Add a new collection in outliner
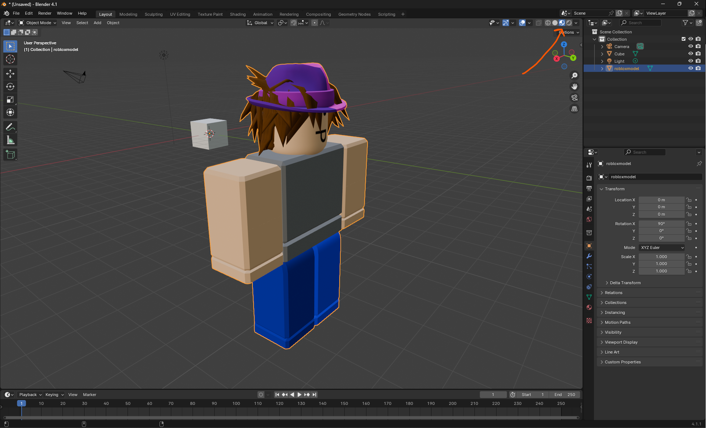 [699, 23]
